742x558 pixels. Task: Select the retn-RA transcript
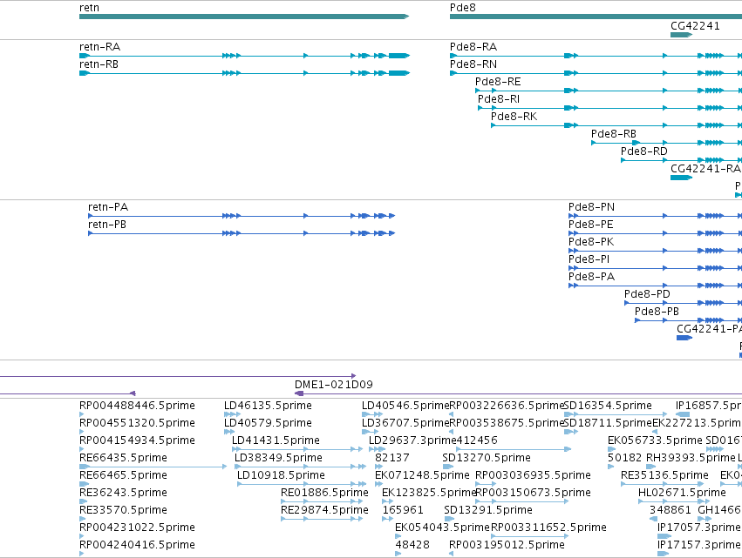click(x=244, y=56)
